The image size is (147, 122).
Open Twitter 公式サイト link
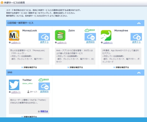[x=16, y=92]
